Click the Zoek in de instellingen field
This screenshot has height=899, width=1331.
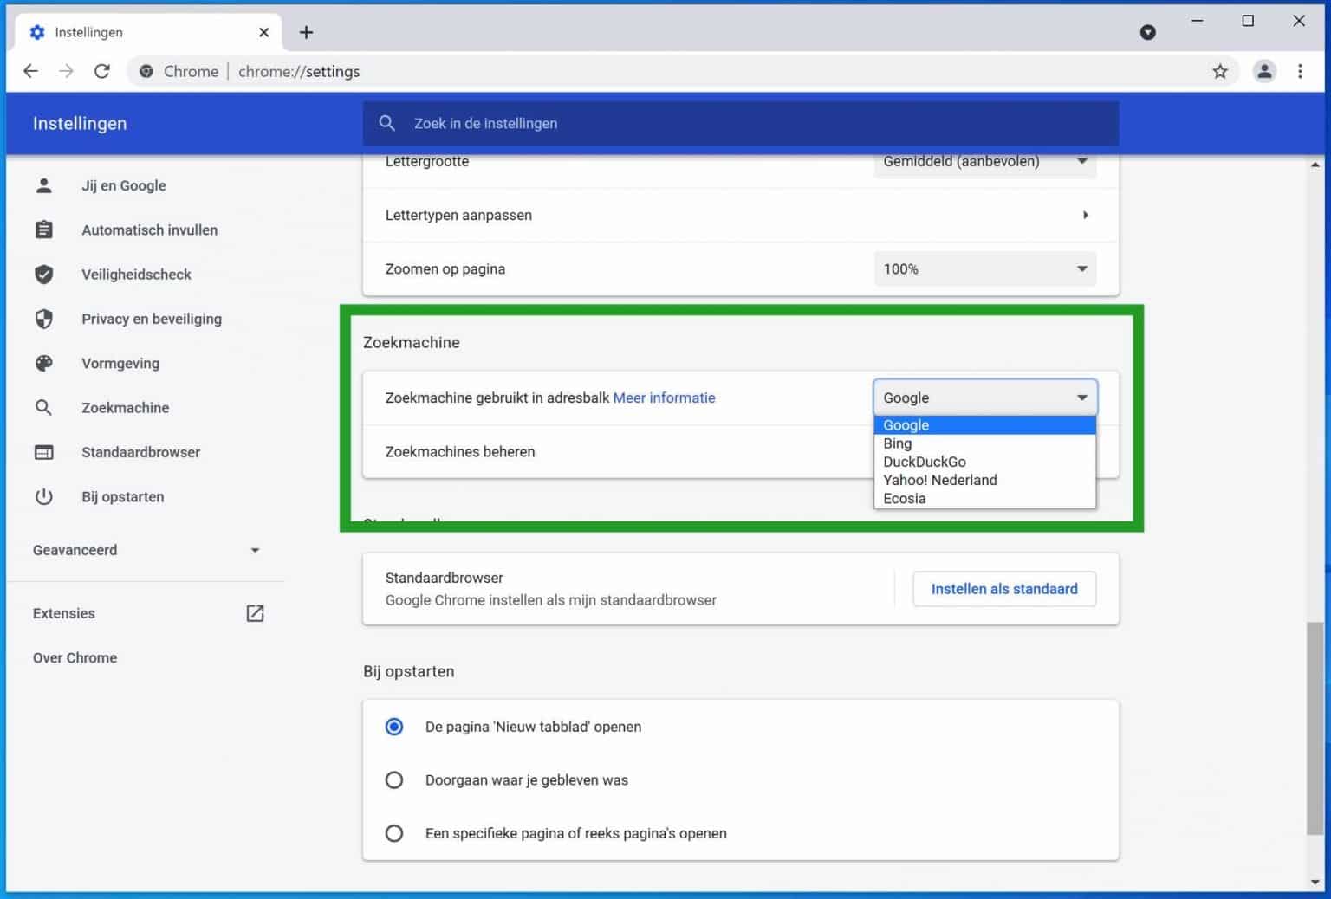(741, 123)
